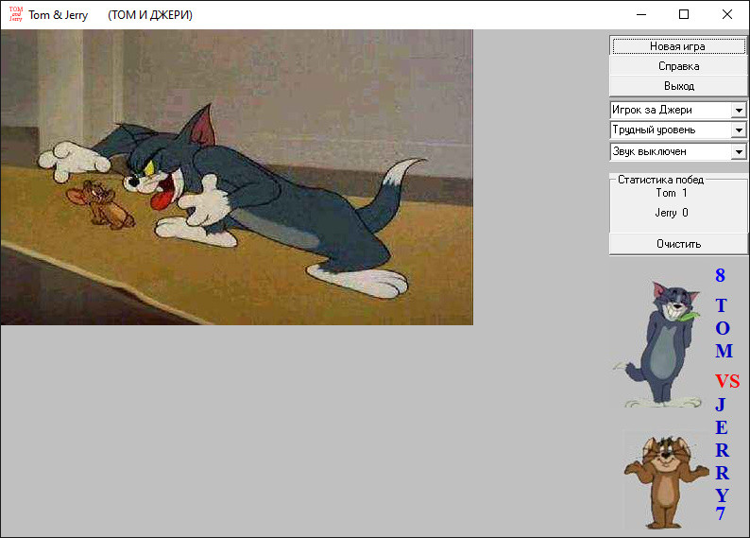
Task: Open the Игрок за Джери dropdown arrow
Action: (739, 110)
